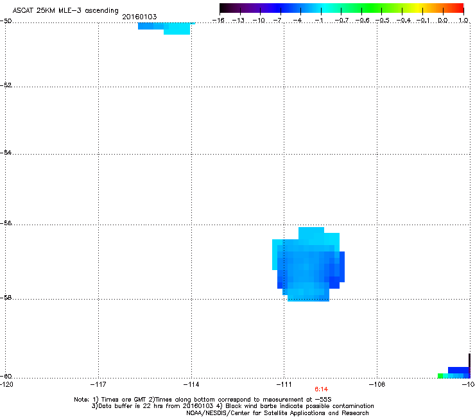Image resolution: width=475 pixels, height=417 pixels.
Task: Click the -120 longitude axis label
Action: coord(6,384)
